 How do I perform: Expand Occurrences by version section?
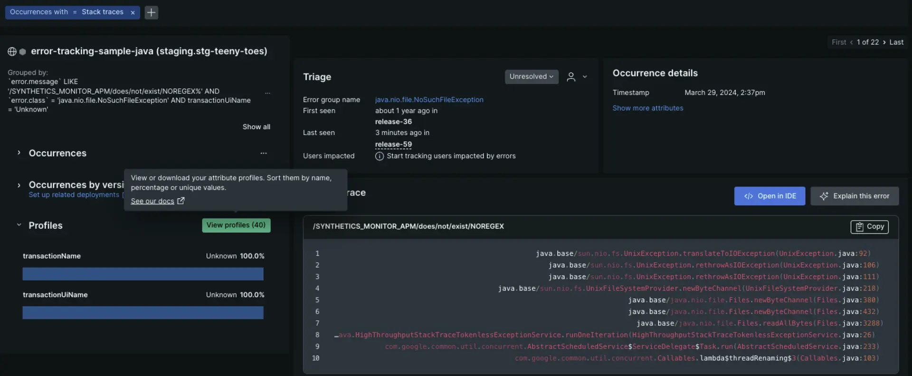[19, 185]
